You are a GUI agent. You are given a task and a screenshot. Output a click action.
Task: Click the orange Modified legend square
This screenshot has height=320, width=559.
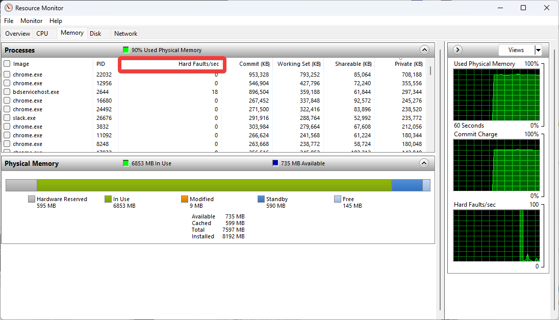tap(185, 199)
